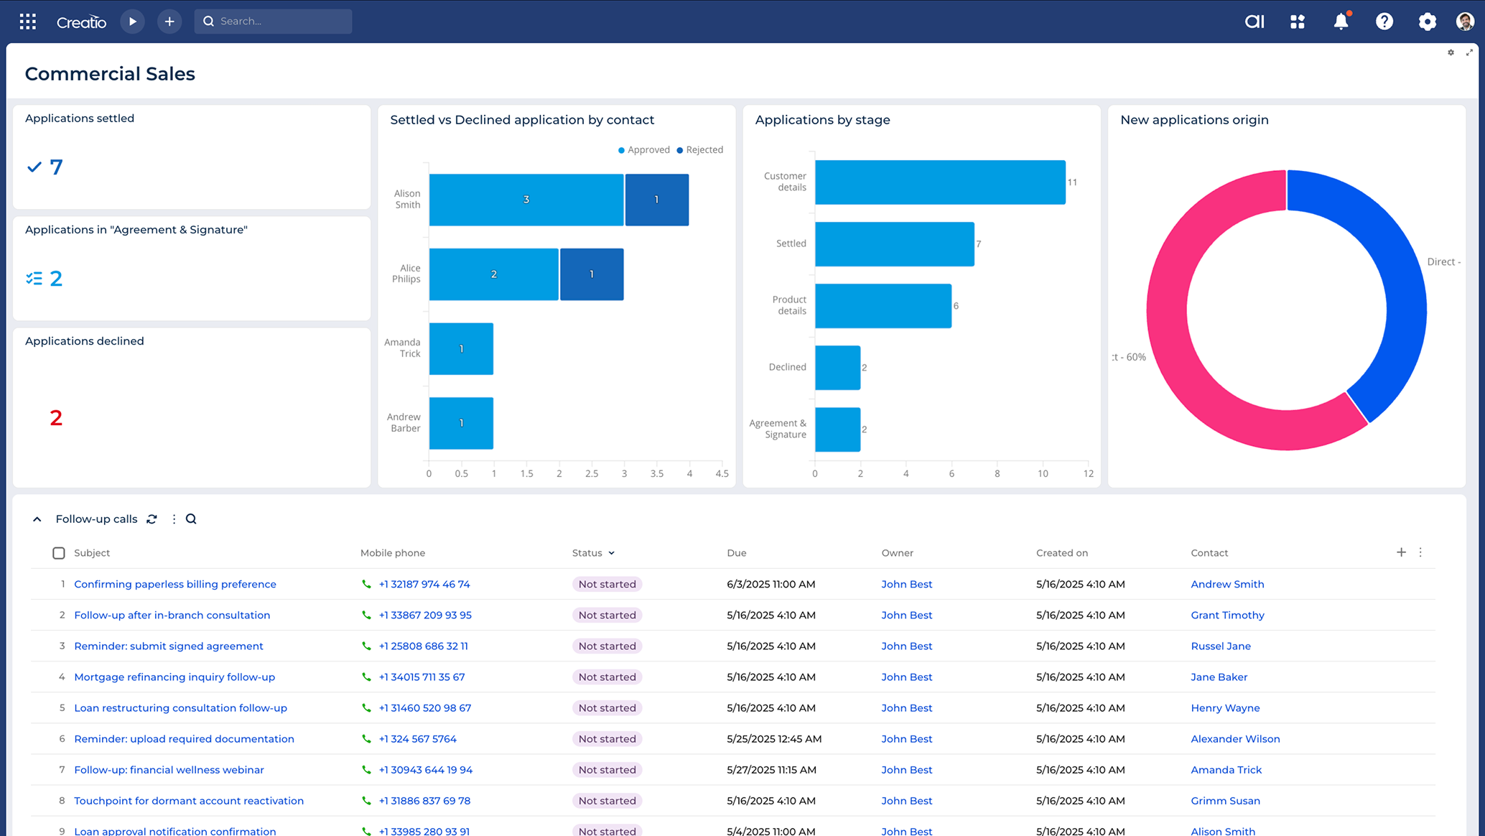Open the Status column sort dropdown
Image resolution: width=1485 pixels, height=836 pixels.
click(611, 553)
